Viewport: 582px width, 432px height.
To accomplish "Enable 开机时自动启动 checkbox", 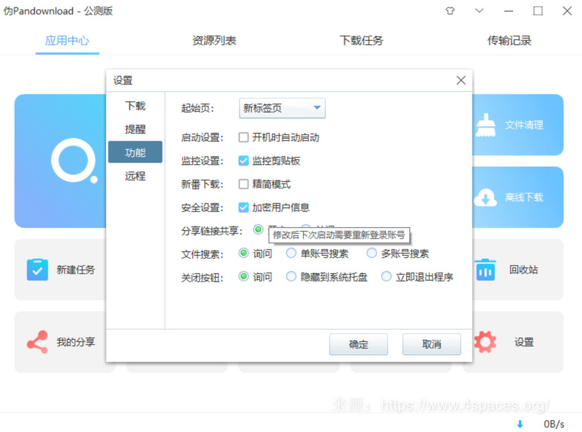I will click(x=244, y=138).
